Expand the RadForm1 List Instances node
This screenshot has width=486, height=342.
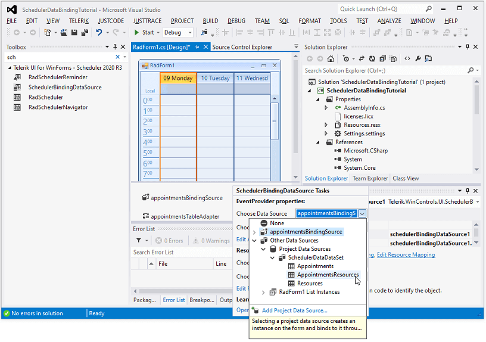(263, 292)
